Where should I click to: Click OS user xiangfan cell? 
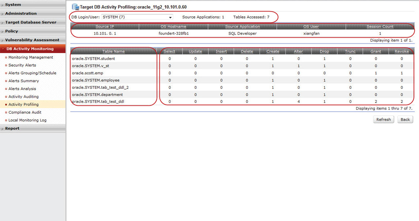(x=311, y=34)
